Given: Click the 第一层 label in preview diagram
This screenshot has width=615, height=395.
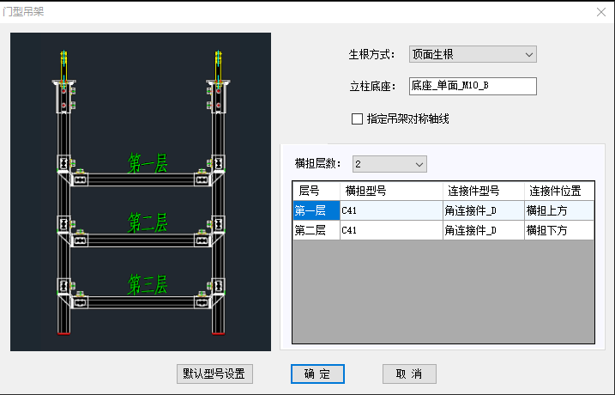Looking at the screenshot, I should coord(148,163).
